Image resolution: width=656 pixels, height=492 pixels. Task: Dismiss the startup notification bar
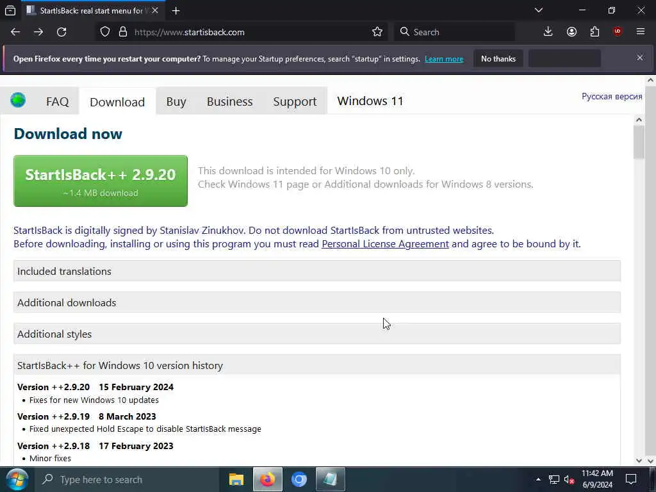pos(640,58)
